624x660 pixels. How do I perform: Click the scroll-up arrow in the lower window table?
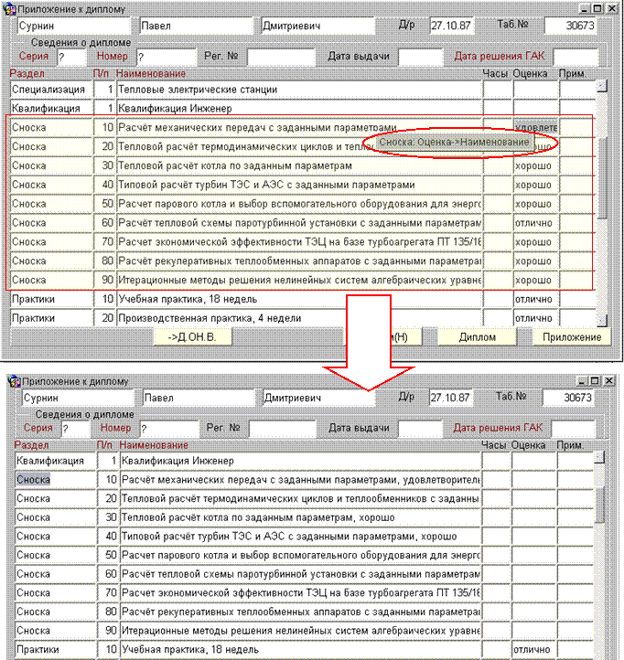coord(598,457)
